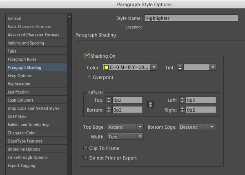Click the Top offset stepper arrows
The width and height of the screenshot is (245, 175).
coord(109,100)
